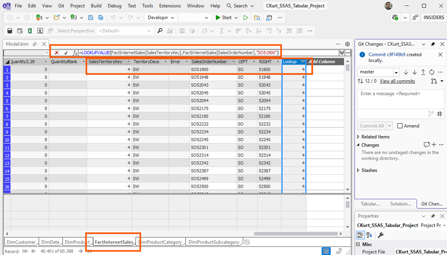
Task: Pin the Git Changes panel
Action: [x=433, y=44]
